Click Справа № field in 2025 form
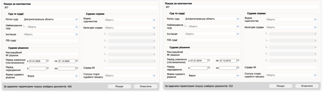This screenshot has width=323, height=92. pos(130,68)
